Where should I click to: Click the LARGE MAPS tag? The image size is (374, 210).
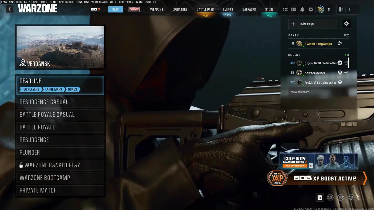[x=53, y=89]
